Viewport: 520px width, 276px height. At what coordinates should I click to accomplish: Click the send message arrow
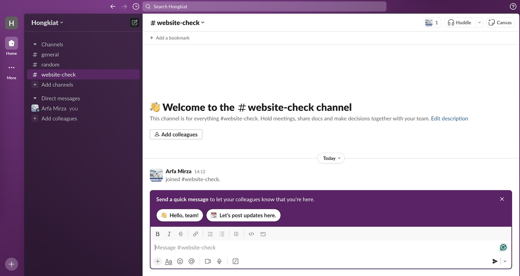point(495,261)
